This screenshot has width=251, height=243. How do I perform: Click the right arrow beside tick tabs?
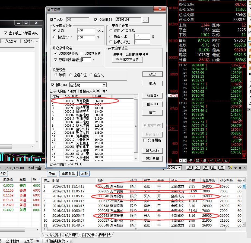tap(185, 160)
